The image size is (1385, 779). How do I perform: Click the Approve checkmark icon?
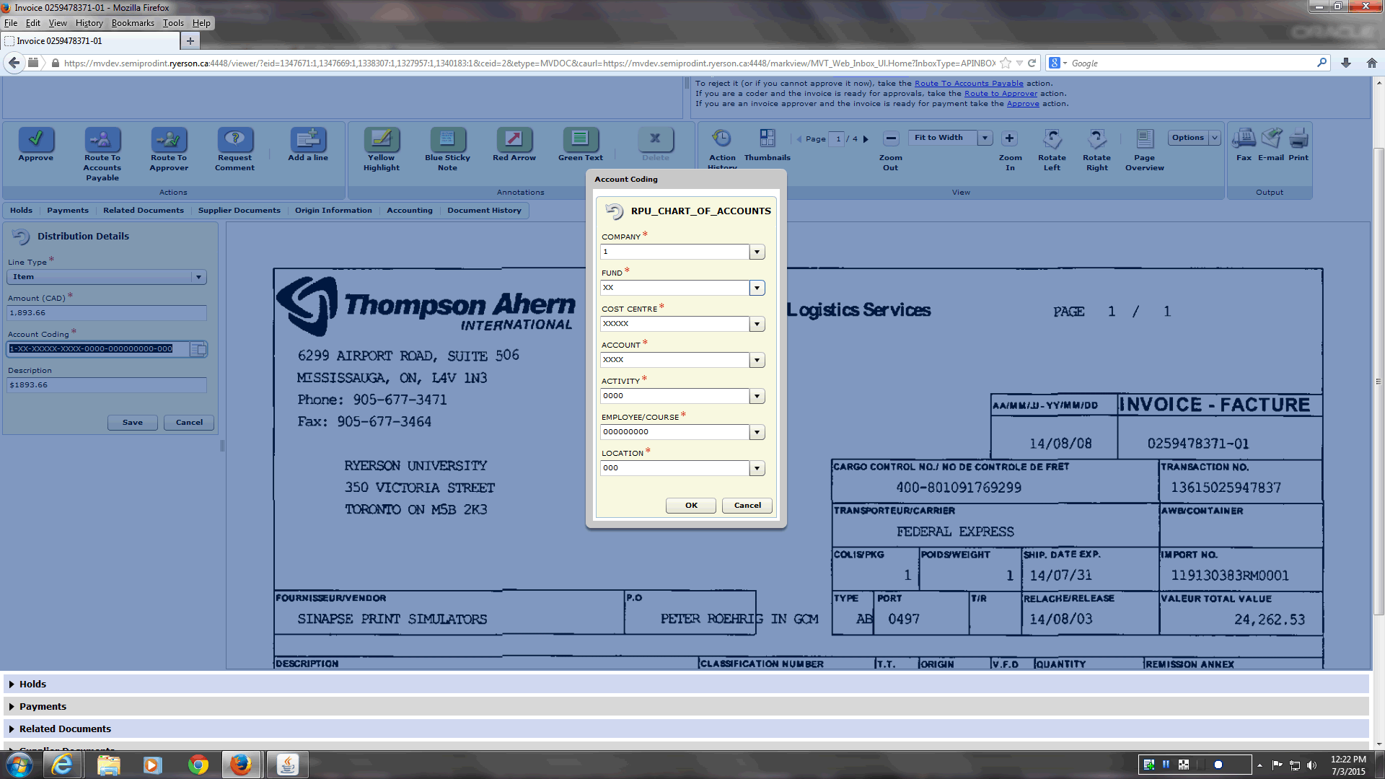(x=35, y=138)
